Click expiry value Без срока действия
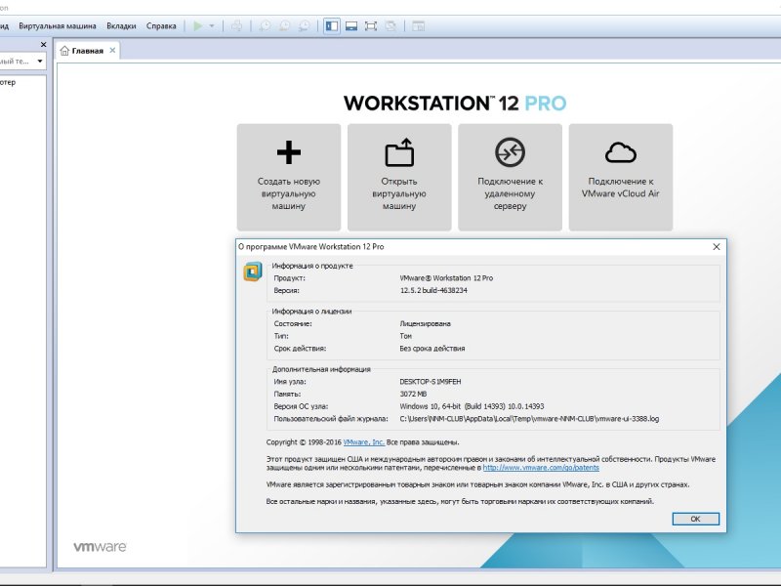781x586 pixels. (x=432, y=349)
